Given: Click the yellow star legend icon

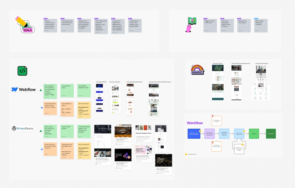Looking at the screenshot, I should coord(186,154).
